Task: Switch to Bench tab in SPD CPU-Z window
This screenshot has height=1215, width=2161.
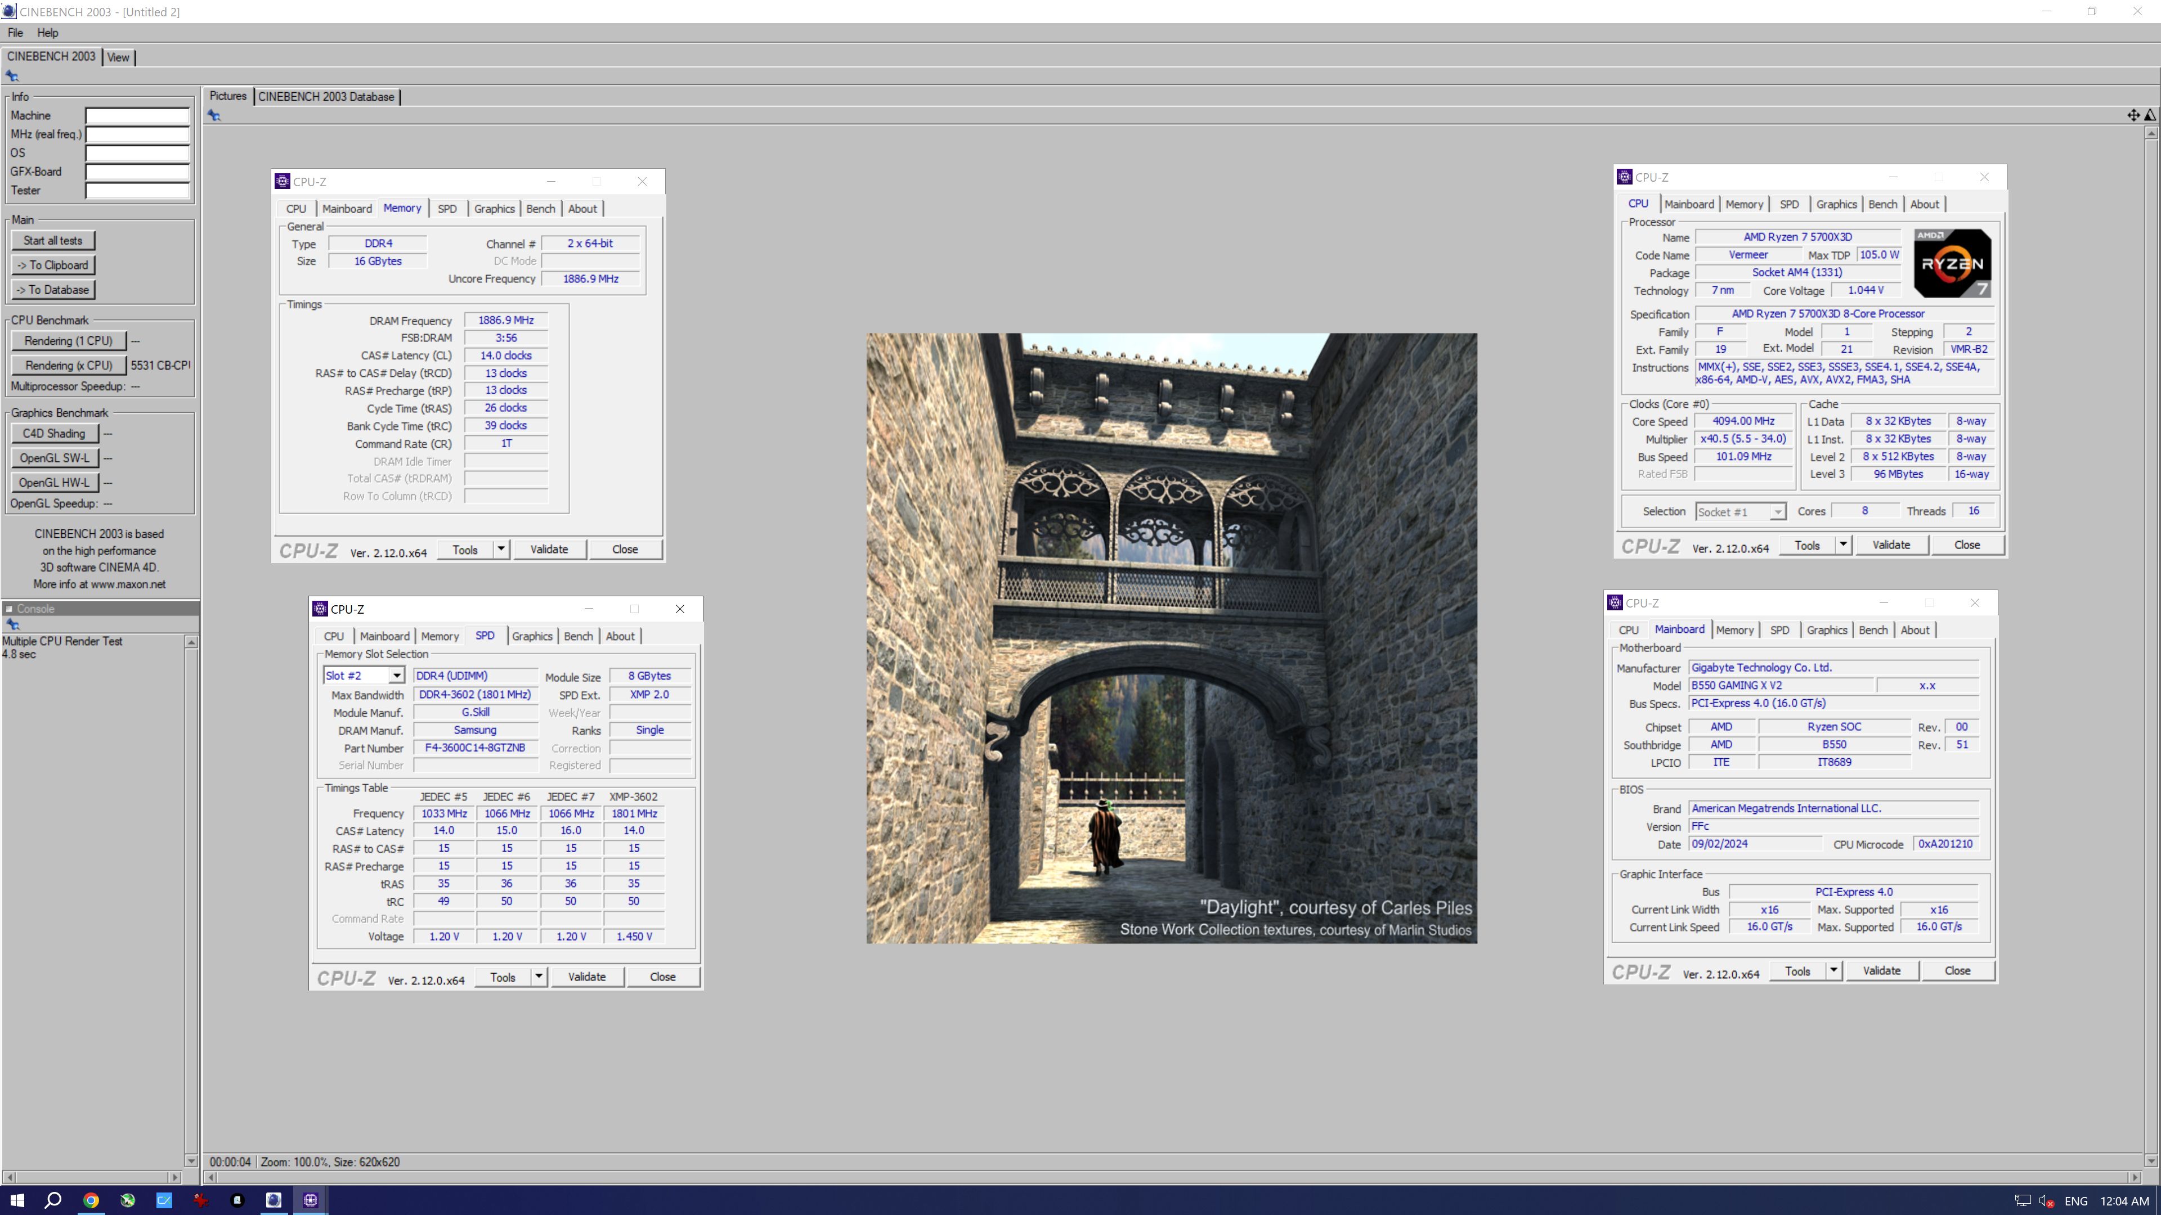Action: tap(578, 636)
